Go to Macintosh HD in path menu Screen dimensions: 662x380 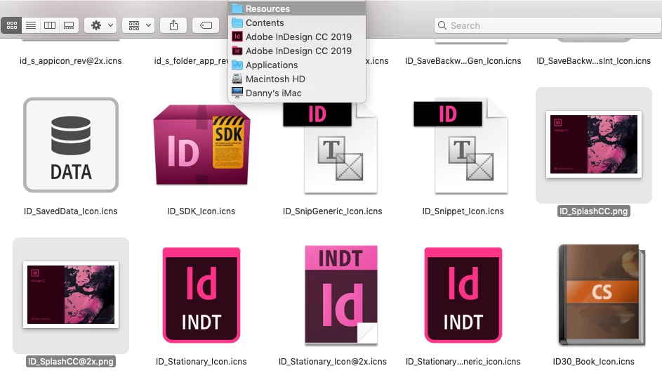click(297, 79)
